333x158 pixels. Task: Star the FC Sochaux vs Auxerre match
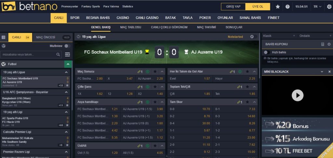tap(67, 86)
